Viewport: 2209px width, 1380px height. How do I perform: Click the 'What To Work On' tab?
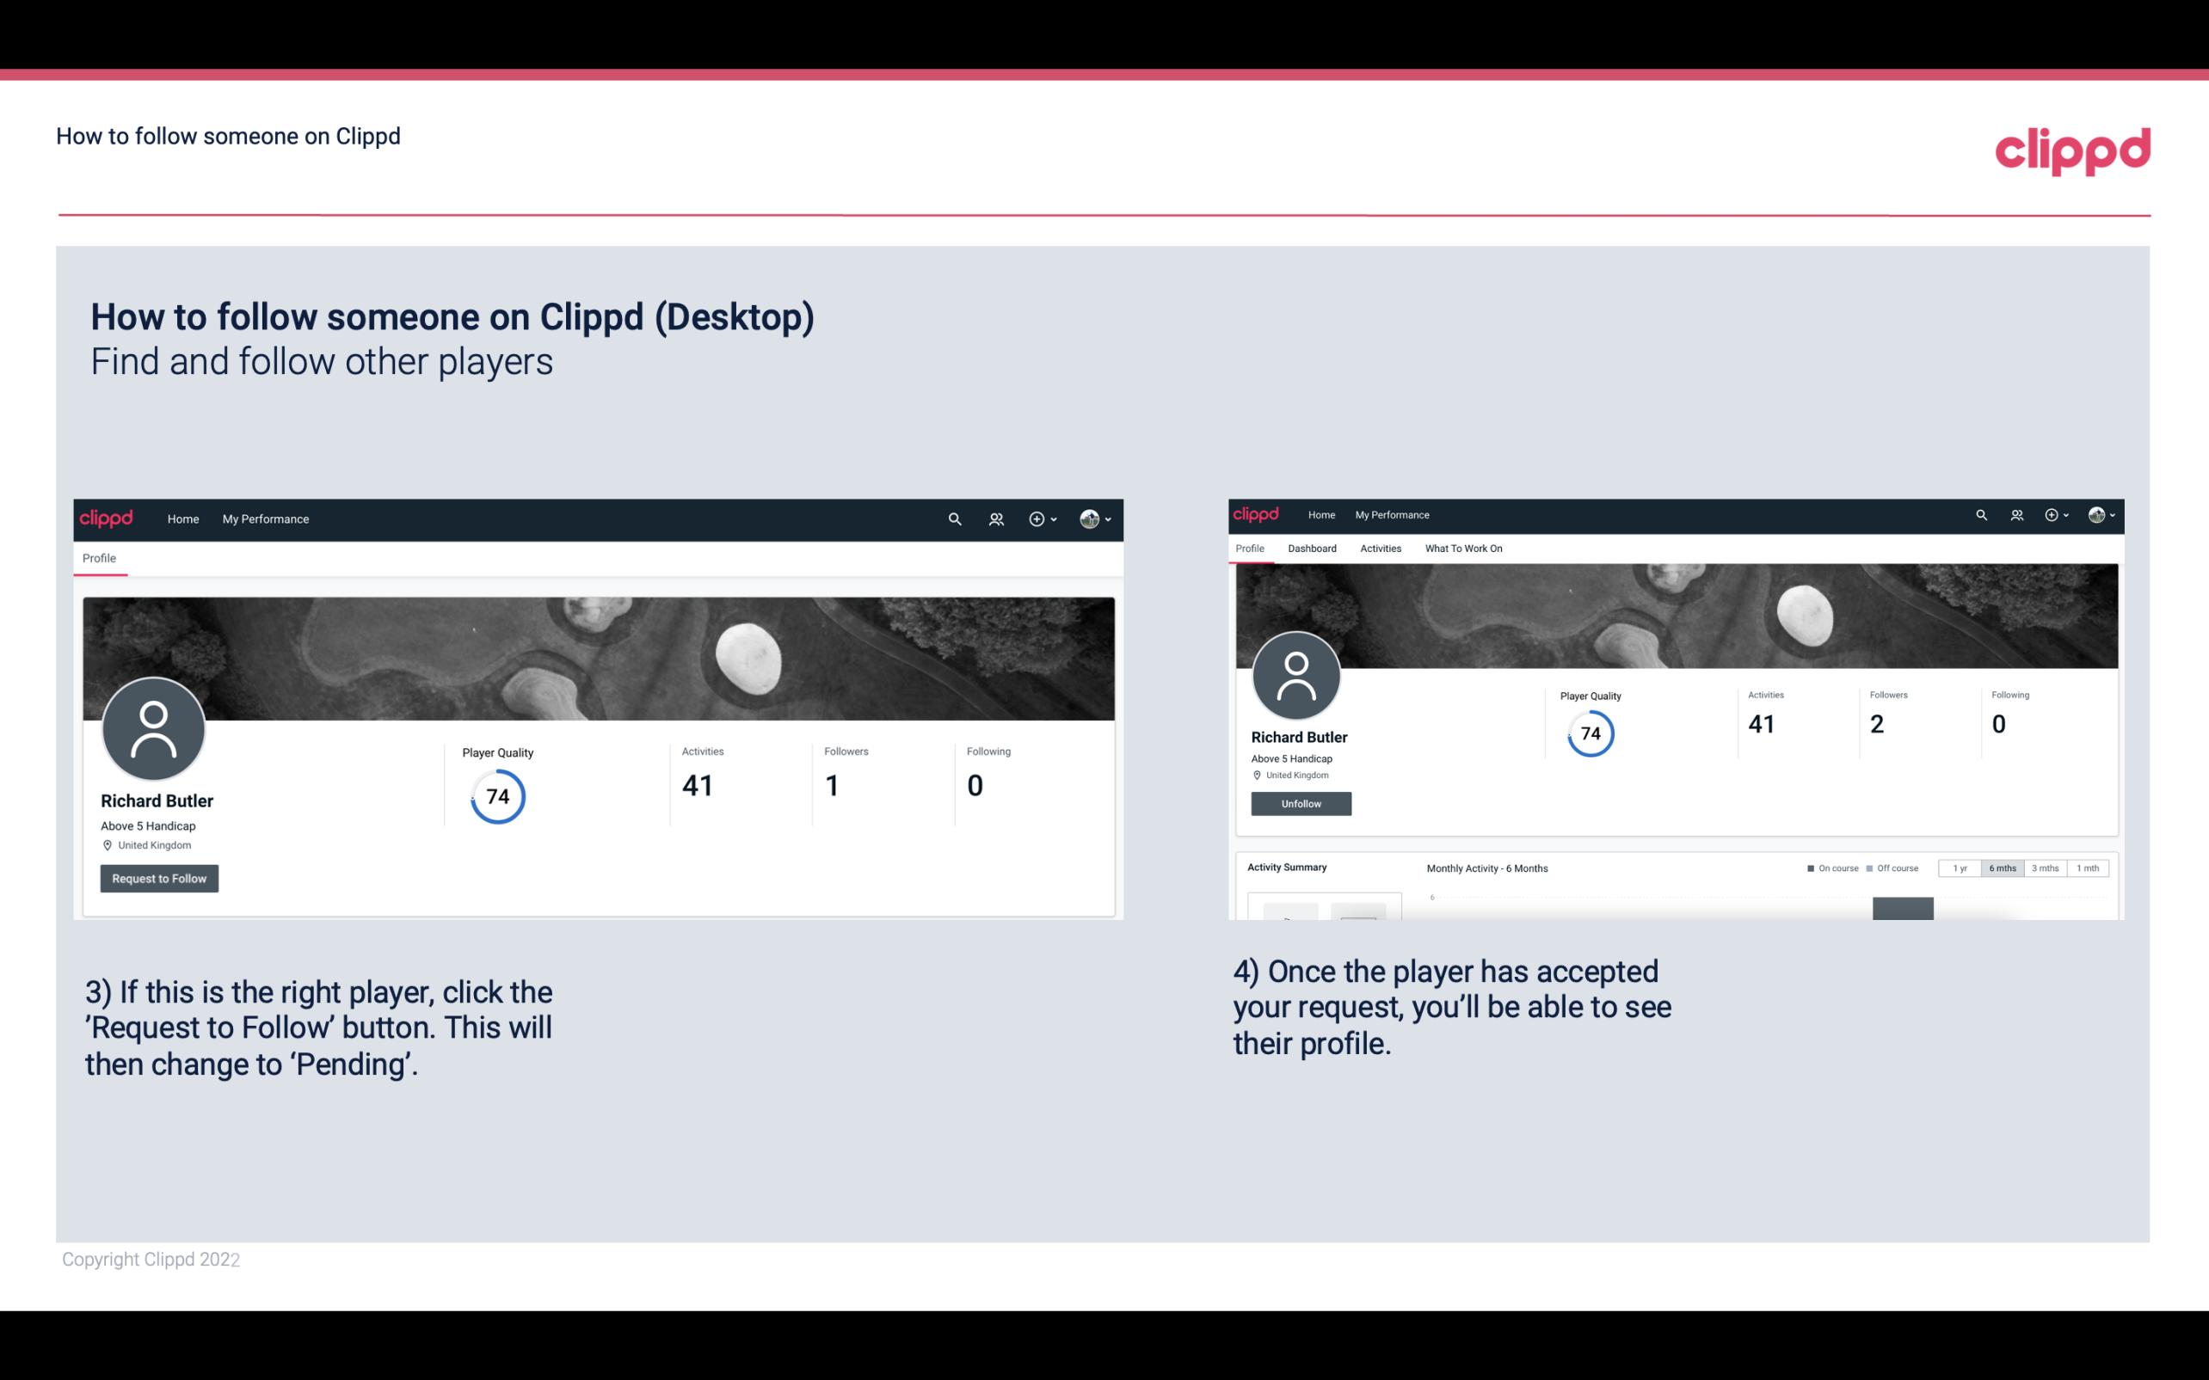coord(1463,549)
